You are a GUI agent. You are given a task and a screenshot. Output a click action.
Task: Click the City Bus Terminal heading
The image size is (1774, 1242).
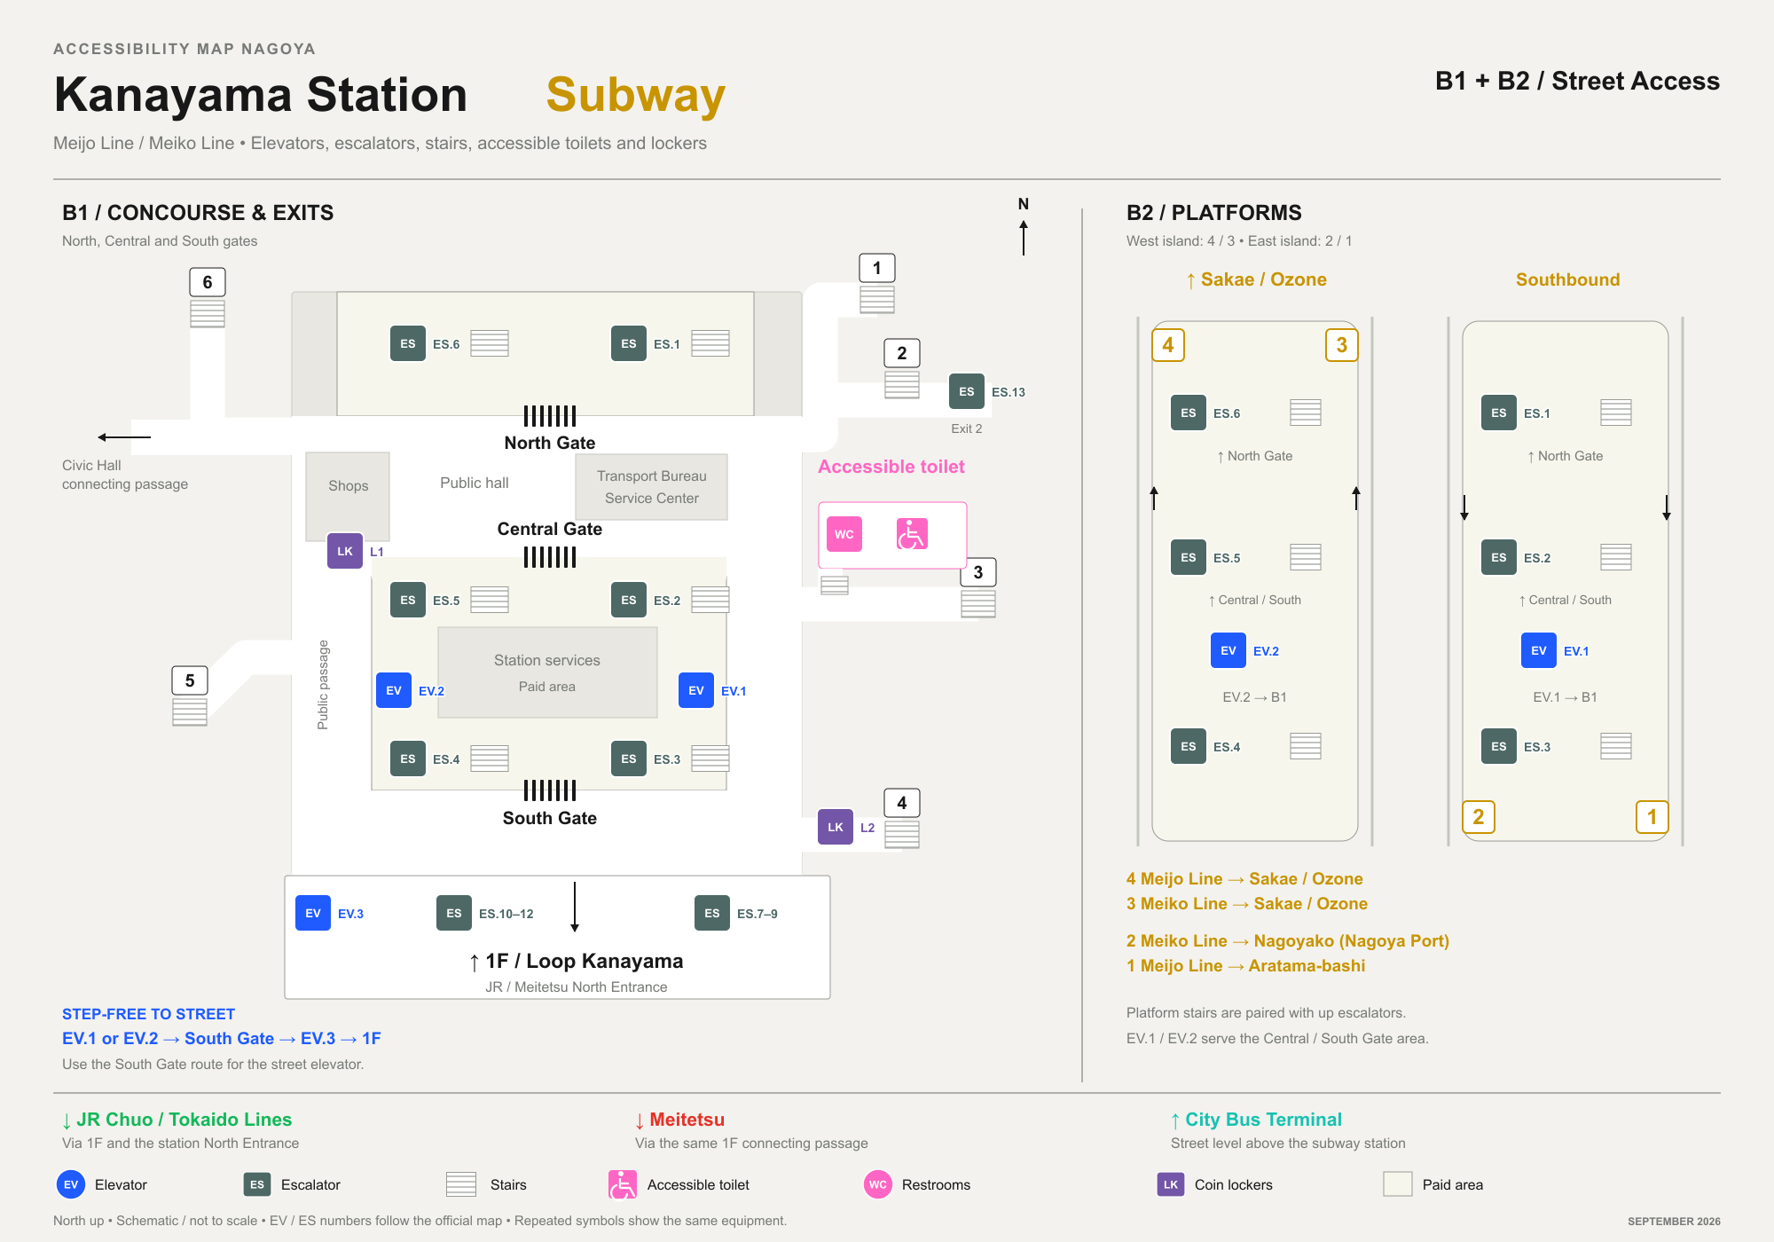coord(1256,1120)
